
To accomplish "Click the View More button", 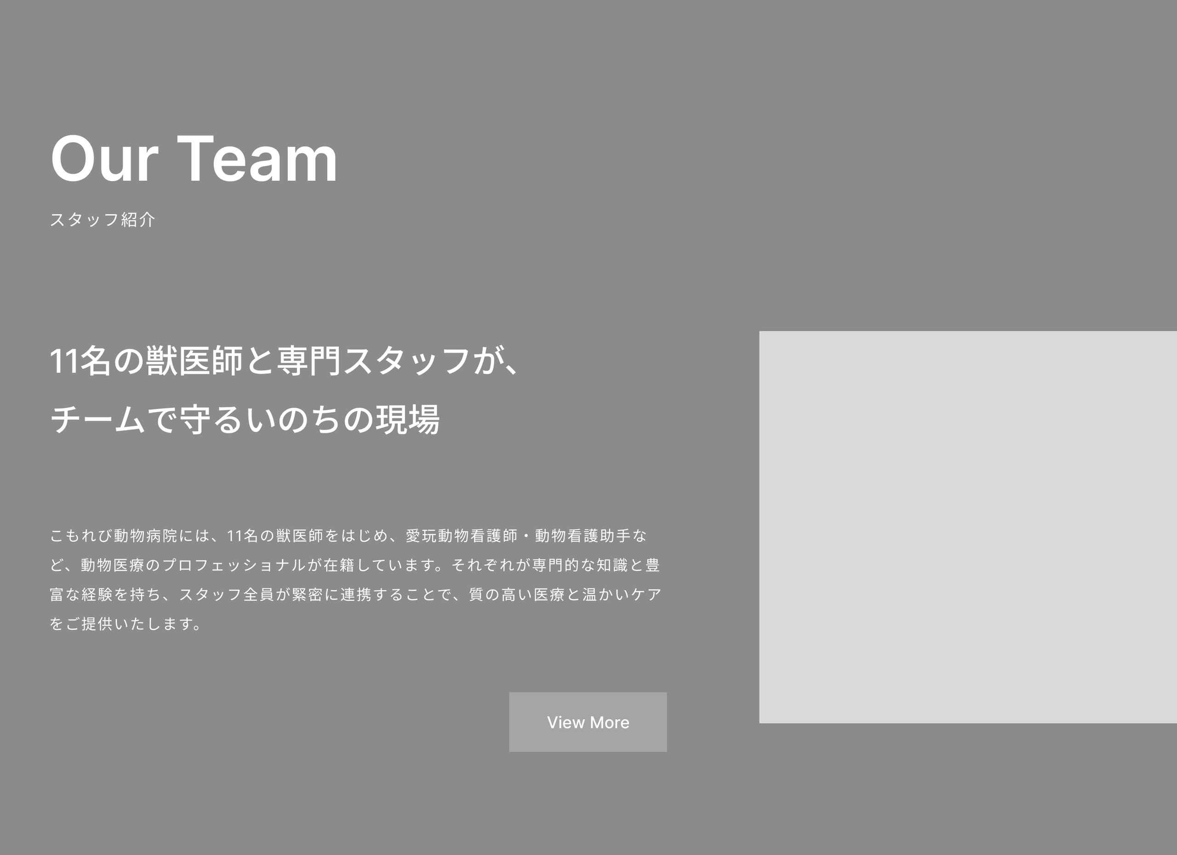I will [588, 722].
